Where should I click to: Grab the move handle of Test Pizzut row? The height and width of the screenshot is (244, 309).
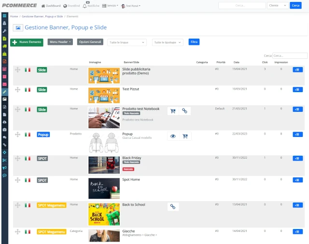(17, 90)
